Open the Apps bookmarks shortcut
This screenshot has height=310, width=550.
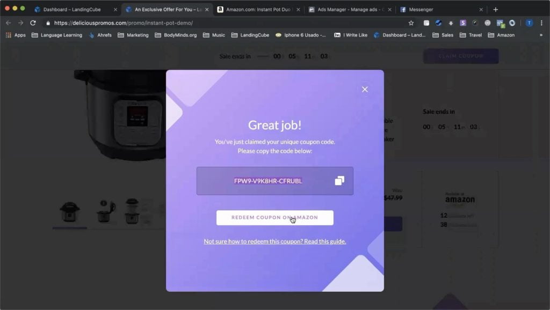[16, 35]
